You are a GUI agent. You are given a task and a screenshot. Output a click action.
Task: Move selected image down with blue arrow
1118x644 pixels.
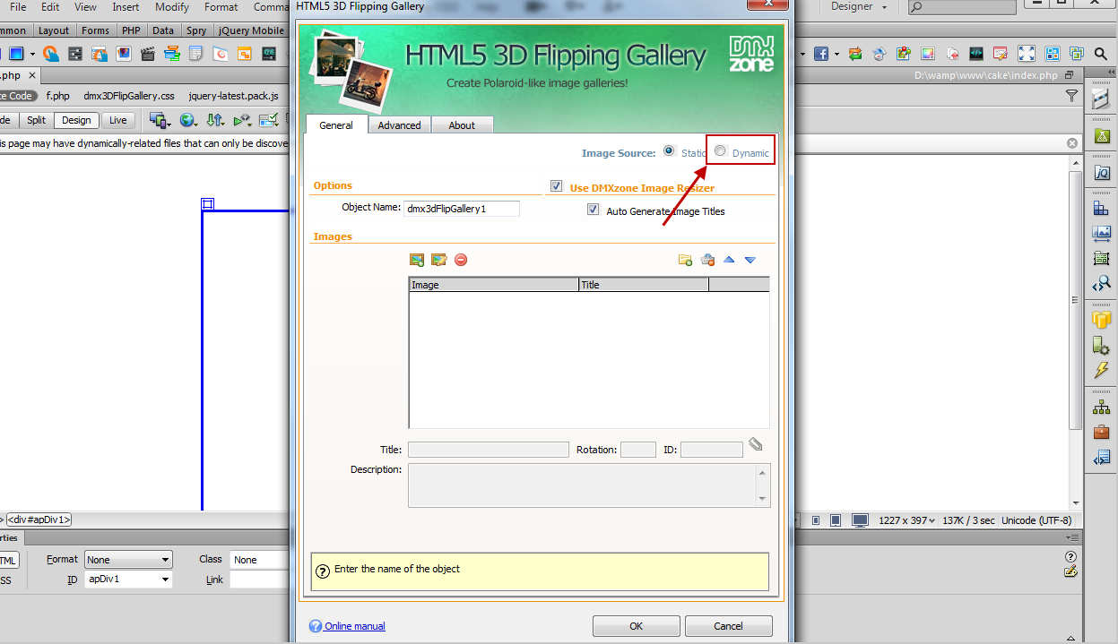pyautogui.click(x=750, y=260)
